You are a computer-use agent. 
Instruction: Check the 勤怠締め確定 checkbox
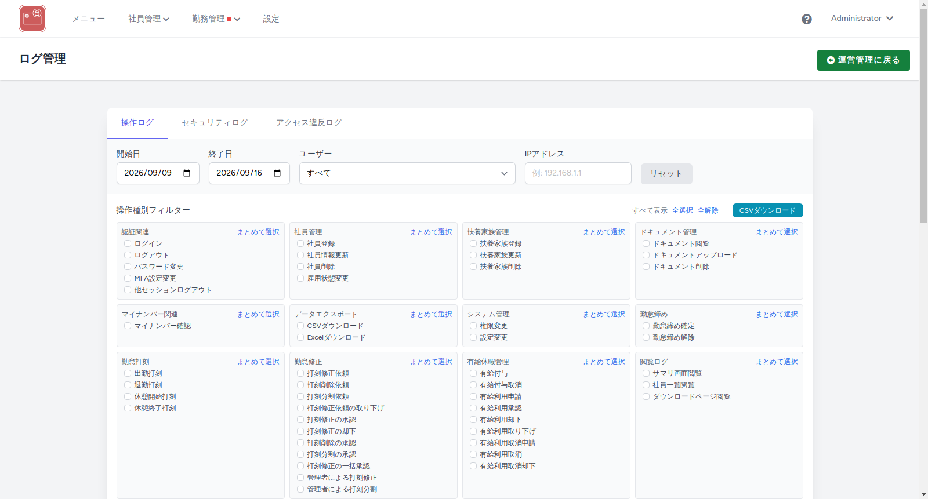click(x=646, y=326)
